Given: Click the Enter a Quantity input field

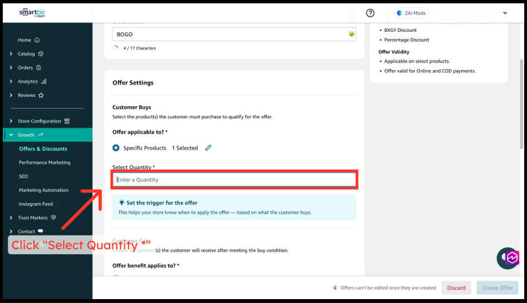Looking at the screenshot, I should tap(234, 180).
